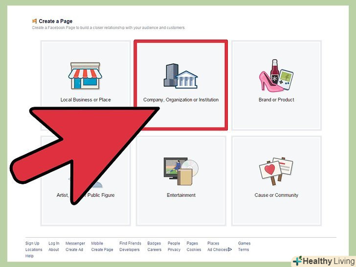Choose Artist, Band or Public Figure label
Screen dimensions: 356x267
[86, 195]
